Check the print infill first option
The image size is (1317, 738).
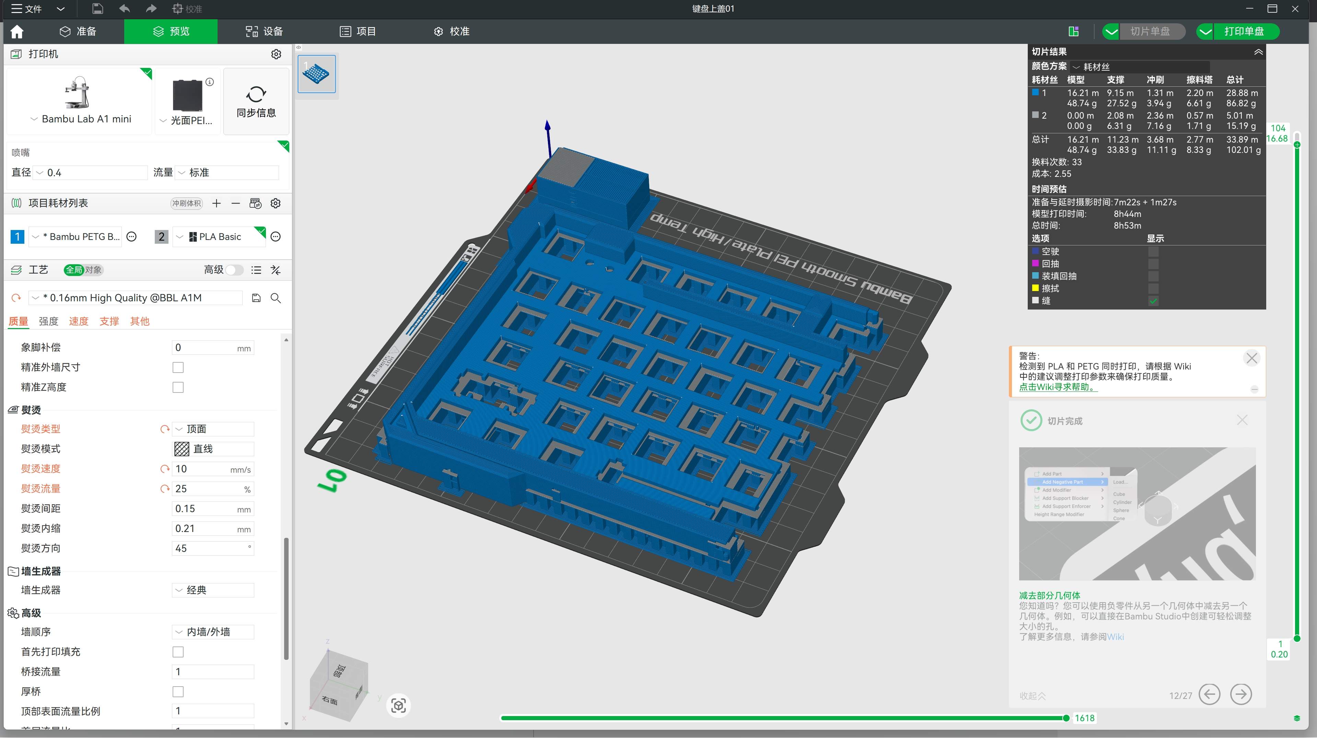point(178,652)
